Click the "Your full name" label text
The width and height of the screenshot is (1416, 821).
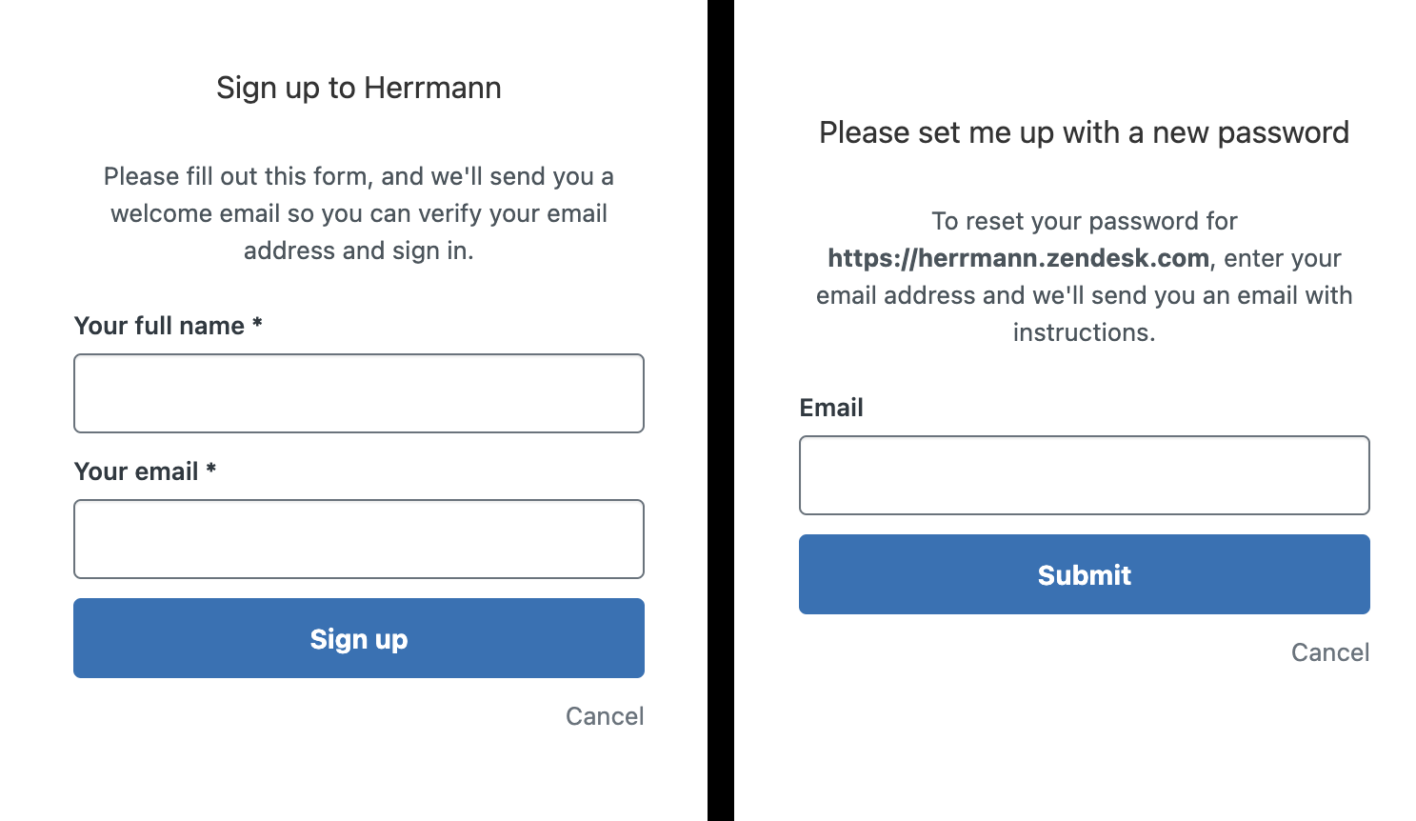(159, 326)
